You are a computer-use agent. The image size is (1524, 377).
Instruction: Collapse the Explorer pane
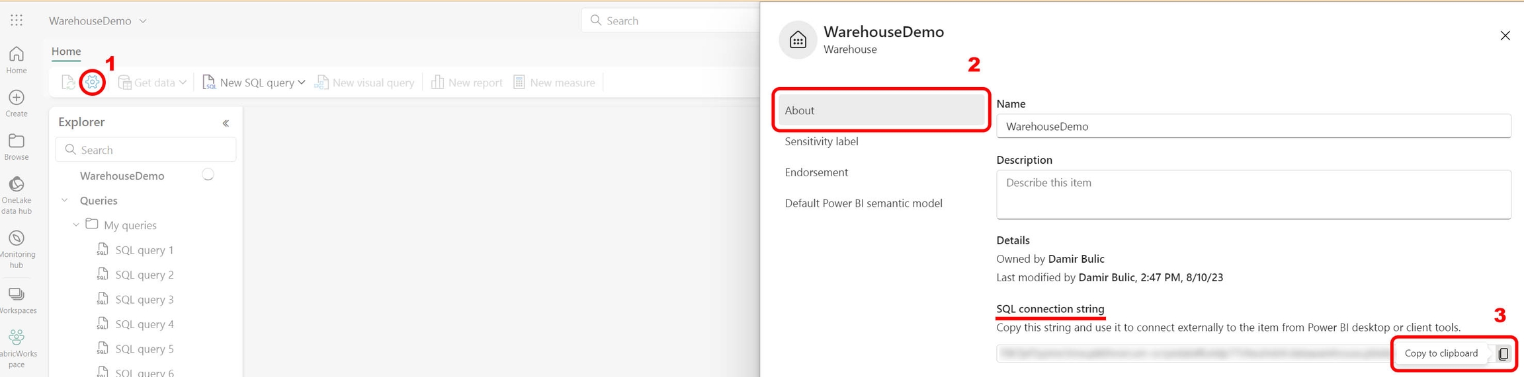[x=226, y=123]
